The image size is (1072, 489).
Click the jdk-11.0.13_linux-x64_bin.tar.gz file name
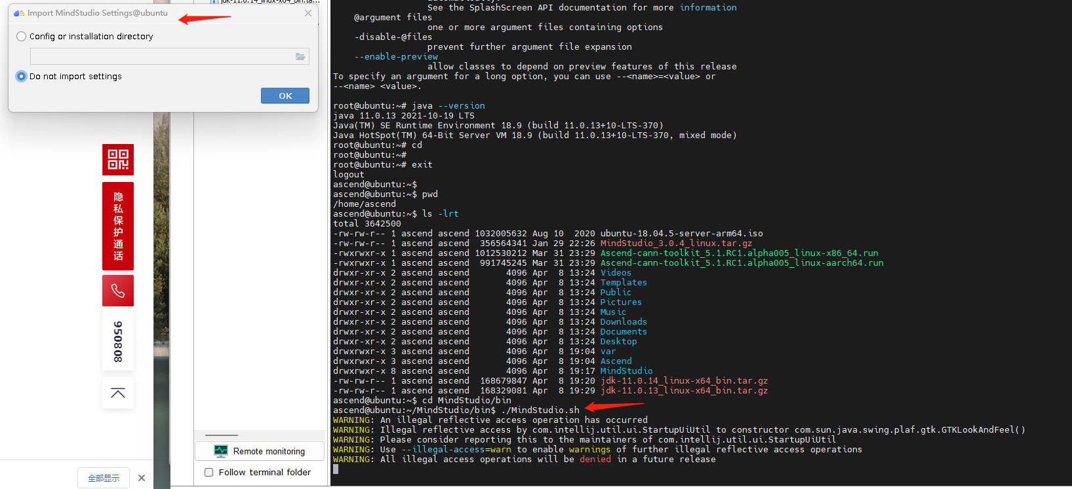tap(685, 391)
